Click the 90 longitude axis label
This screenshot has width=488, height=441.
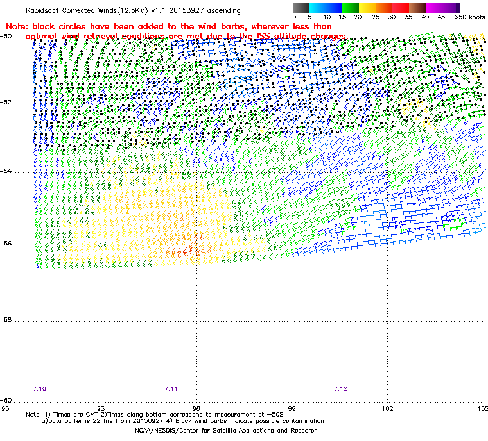click(5, 408)
